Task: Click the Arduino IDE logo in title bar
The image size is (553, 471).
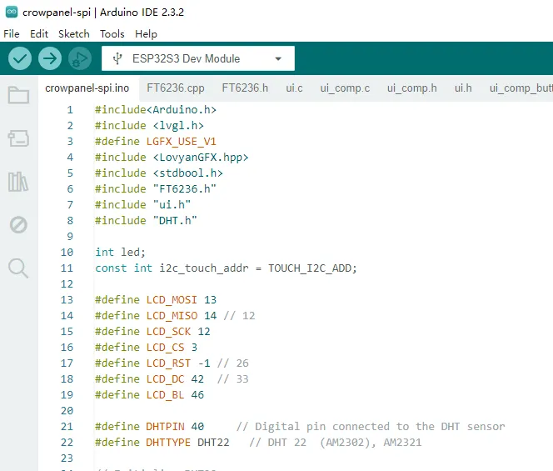Action: tap(11, 13)
